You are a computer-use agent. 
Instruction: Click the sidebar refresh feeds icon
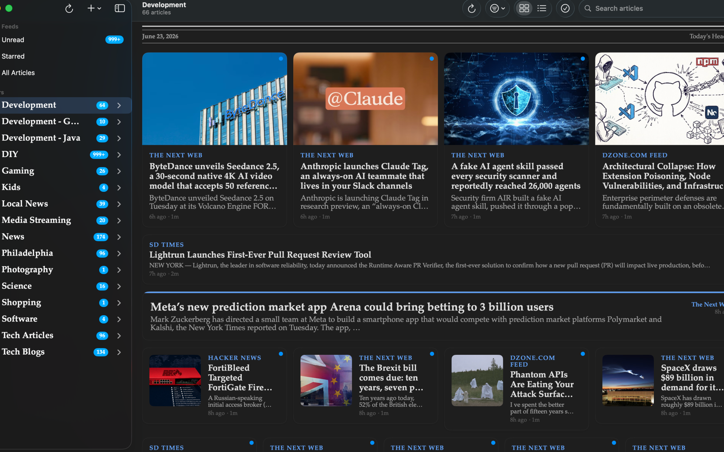tap(69, 8)
